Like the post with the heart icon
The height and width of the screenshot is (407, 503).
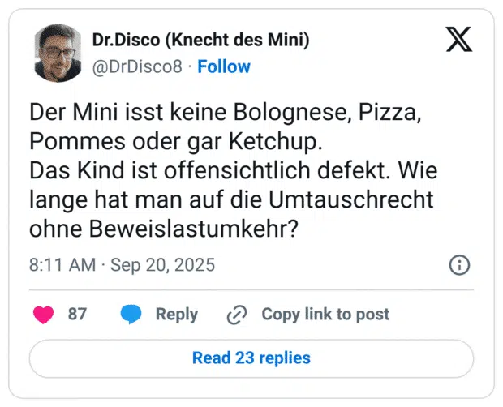(x=43, y=315)
